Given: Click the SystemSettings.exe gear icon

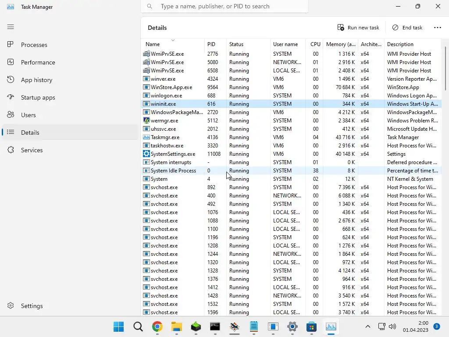Looking at the screenshot, I should click(146, 154).
